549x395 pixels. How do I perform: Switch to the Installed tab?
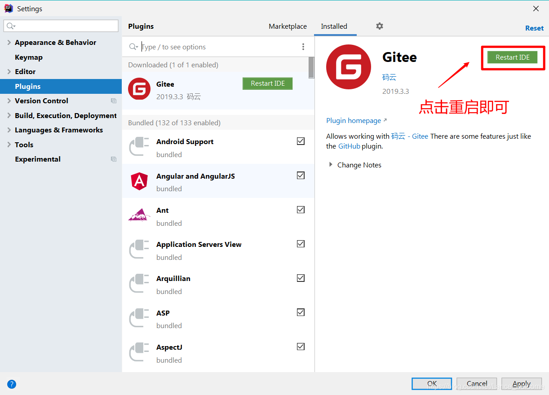pos(334,26)
